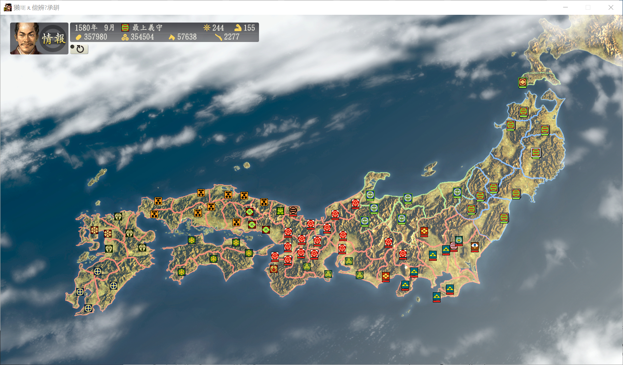Click the rice amount 354504
The width and height of the screenshot is (623, 365).
click(x=142, y=37)
